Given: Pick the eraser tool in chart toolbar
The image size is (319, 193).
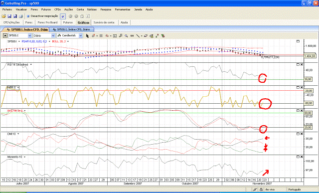Looking at the screenshot, I should pyautogui.click(x=146, y=36).
